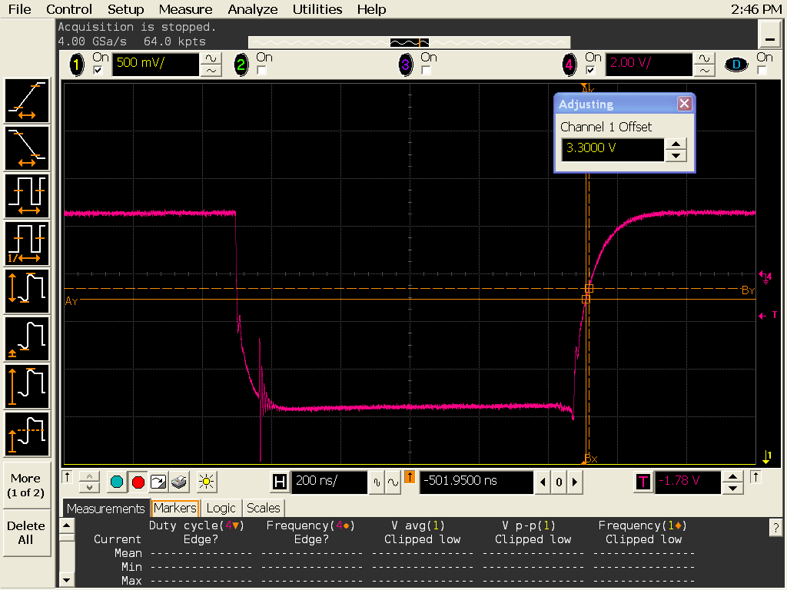Click the digital channels D button
This screenshot has width=787, height=590.
click(736, 65)
